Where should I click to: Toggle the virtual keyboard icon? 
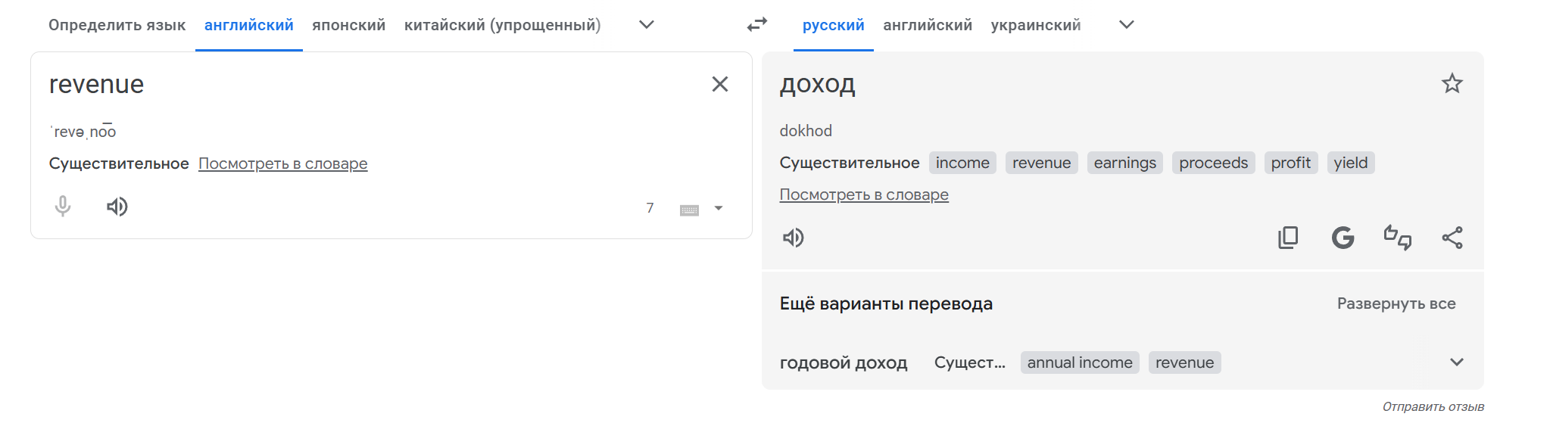click(x=689, y=210)
